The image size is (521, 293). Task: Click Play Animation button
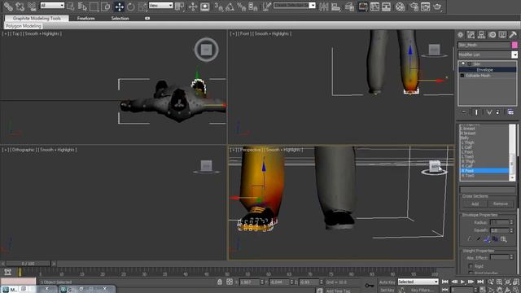click(x=462, y=282)
